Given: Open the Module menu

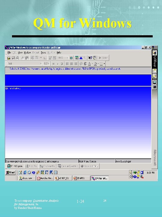Looking at the screenshot, I should pos(27,52).
